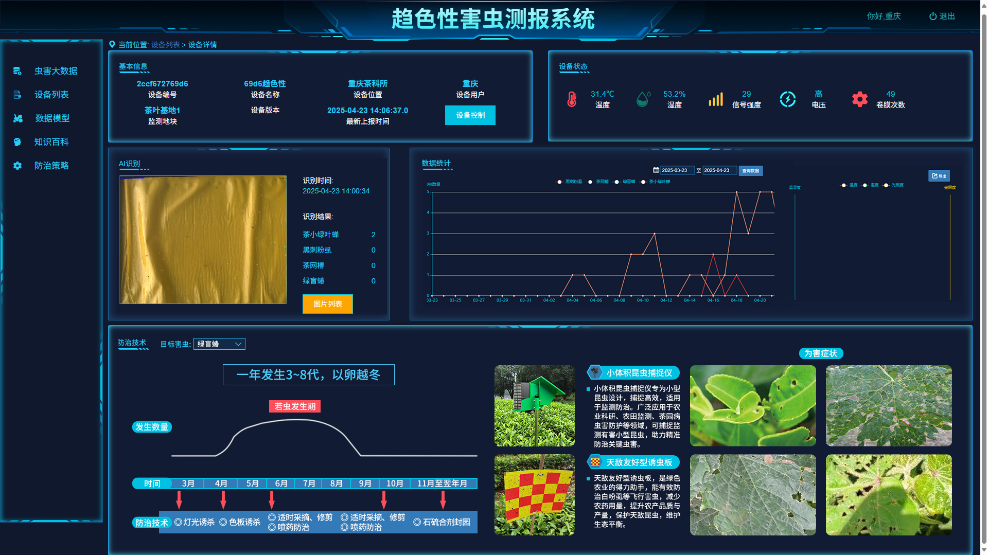Click the 若虫发生期 red label
The width and height of the screenshot is (988, 555).
pos(295,406)
